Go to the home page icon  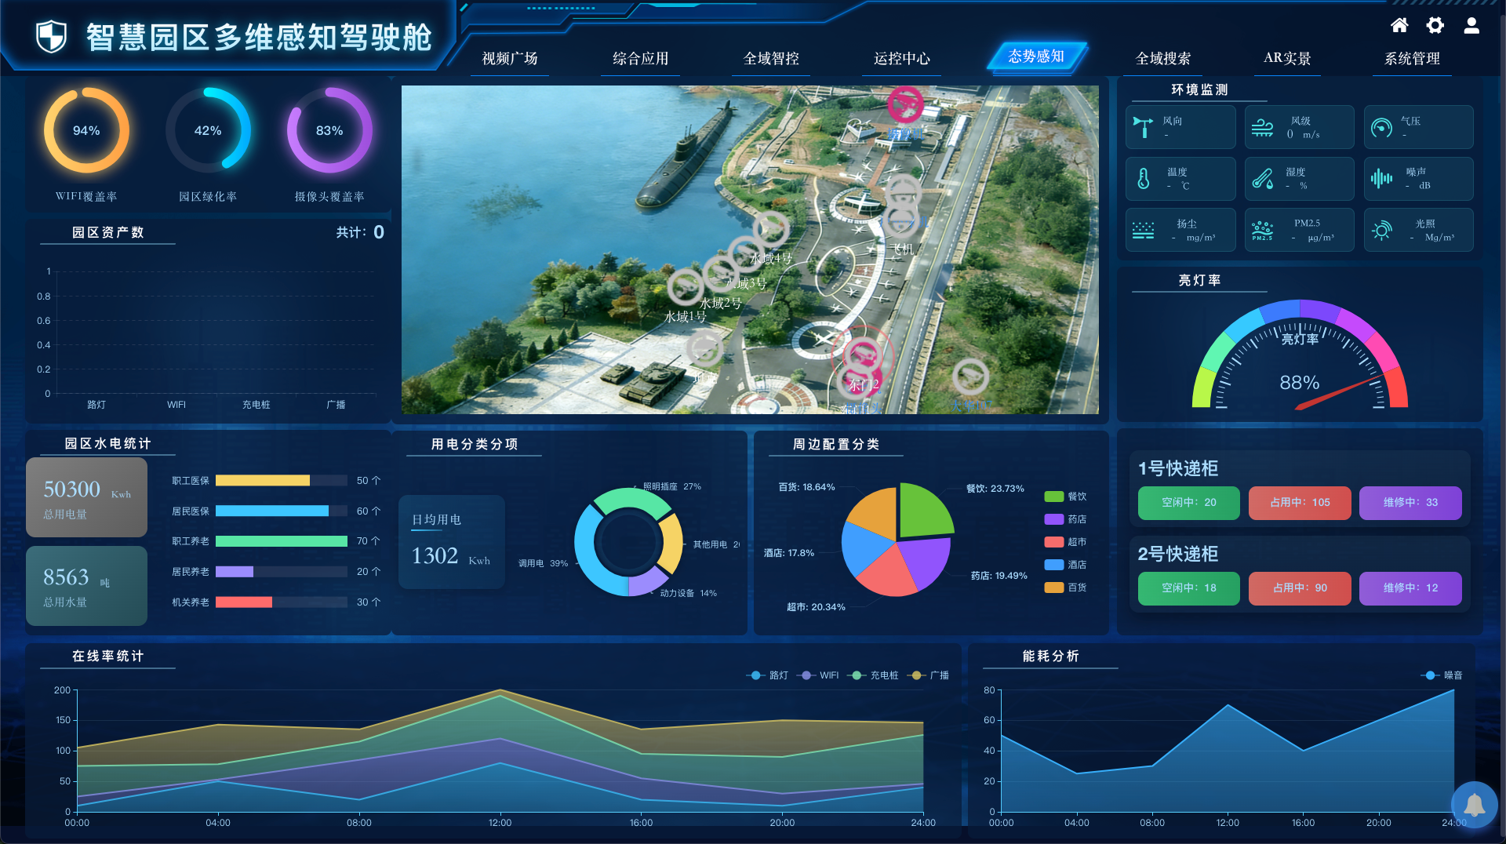(1399, 25)
